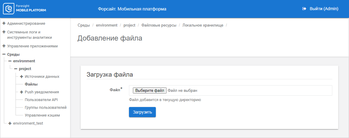Expand the environment_test node
This screenshot has height=138, width=349.
point(10,123)
